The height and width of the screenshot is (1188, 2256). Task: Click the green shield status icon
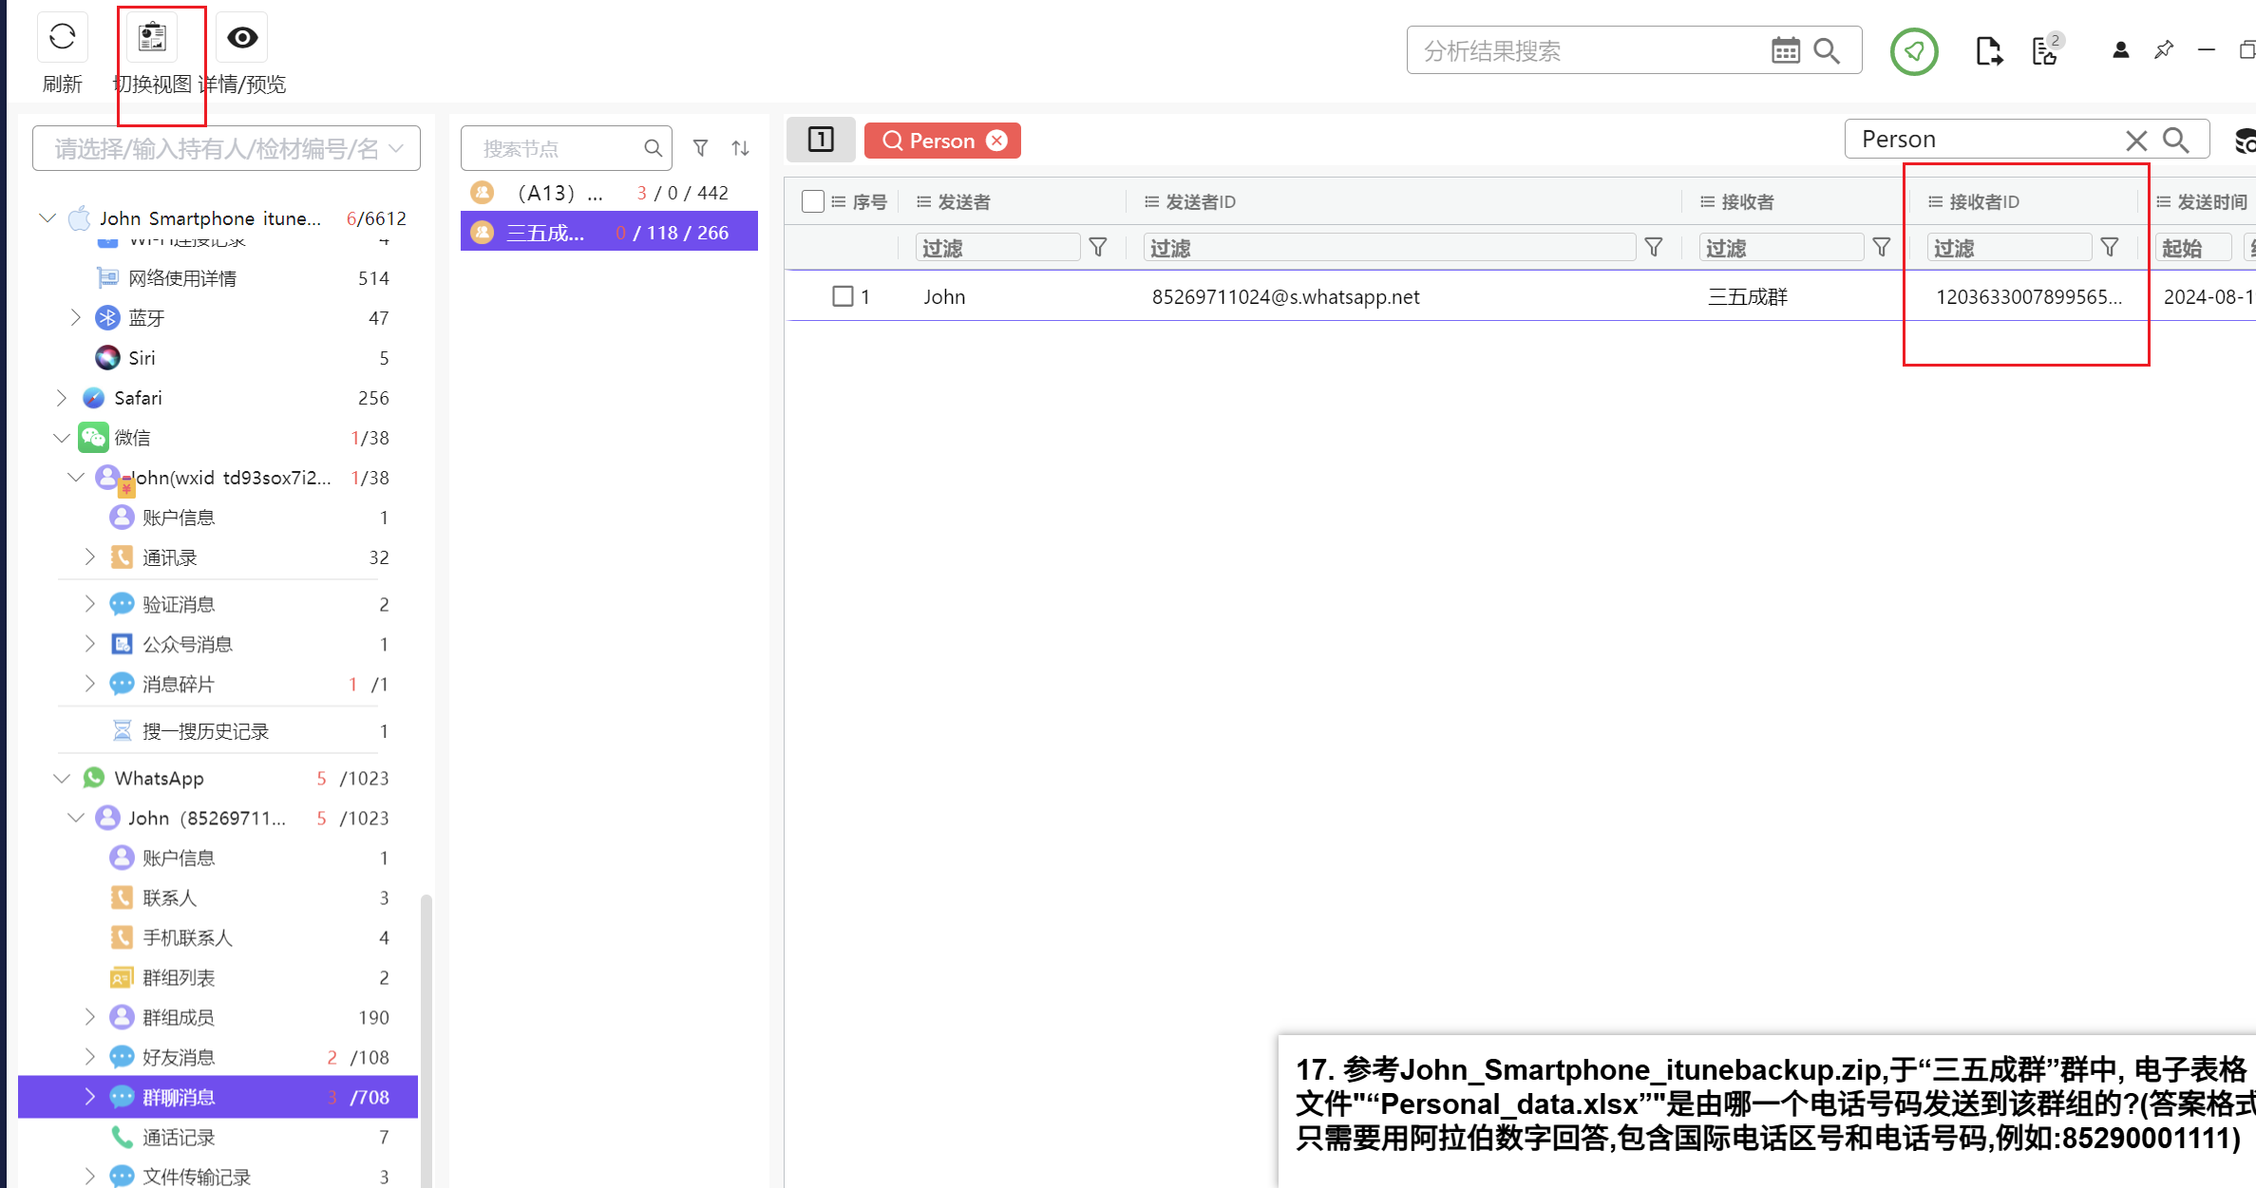pos(1913,51)
